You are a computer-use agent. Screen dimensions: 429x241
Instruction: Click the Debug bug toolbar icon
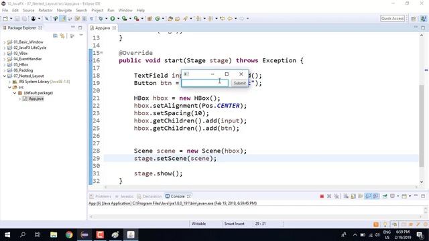(x=101, y=19)
